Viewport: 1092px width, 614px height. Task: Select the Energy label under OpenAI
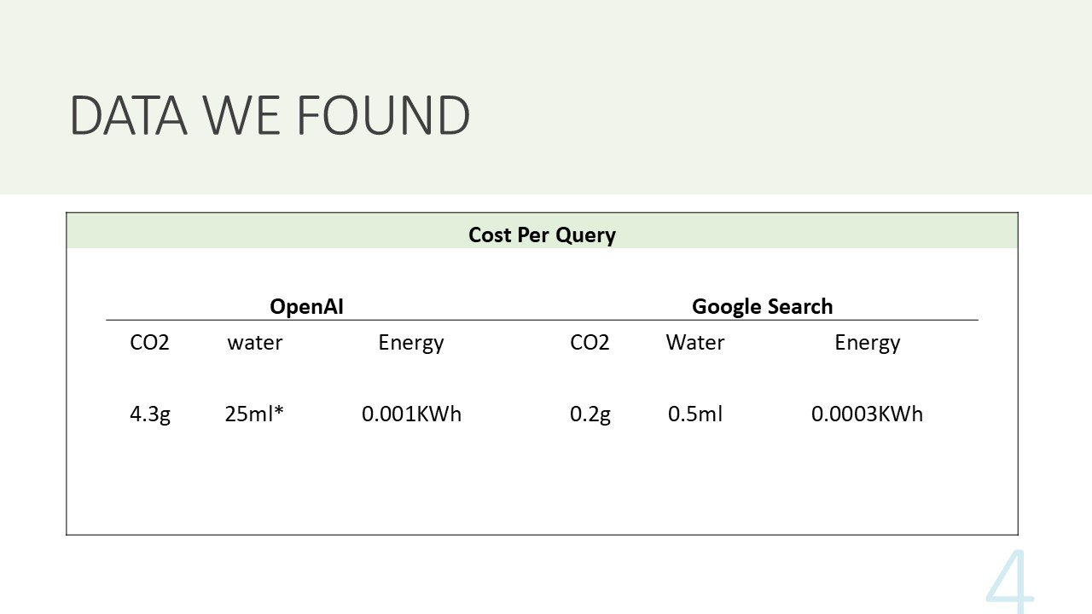(411, 343)
